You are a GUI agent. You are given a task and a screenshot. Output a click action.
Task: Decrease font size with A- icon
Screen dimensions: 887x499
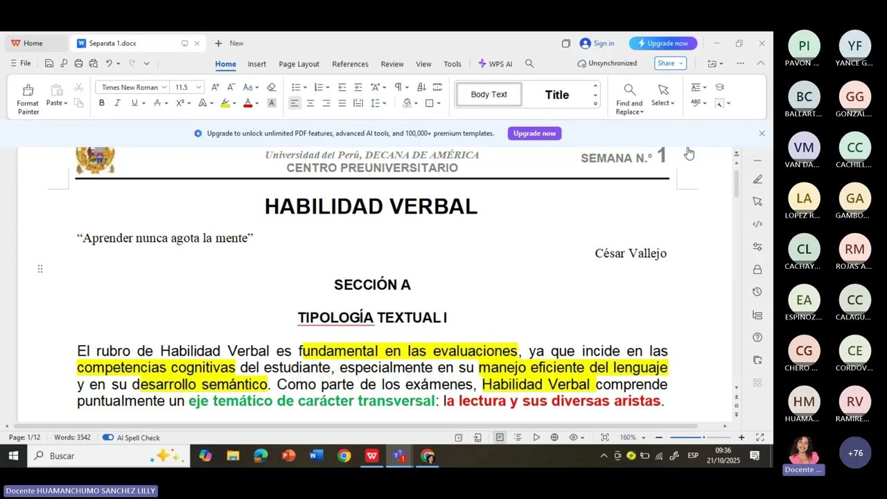click(231, 87)
